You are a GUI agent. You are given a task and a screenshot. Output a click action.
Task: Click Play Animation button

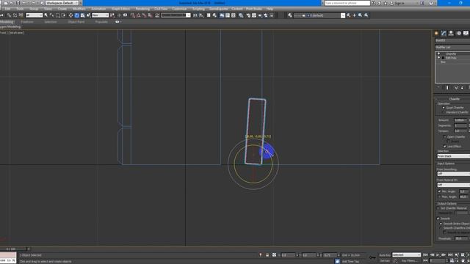[x=438, y=254]
